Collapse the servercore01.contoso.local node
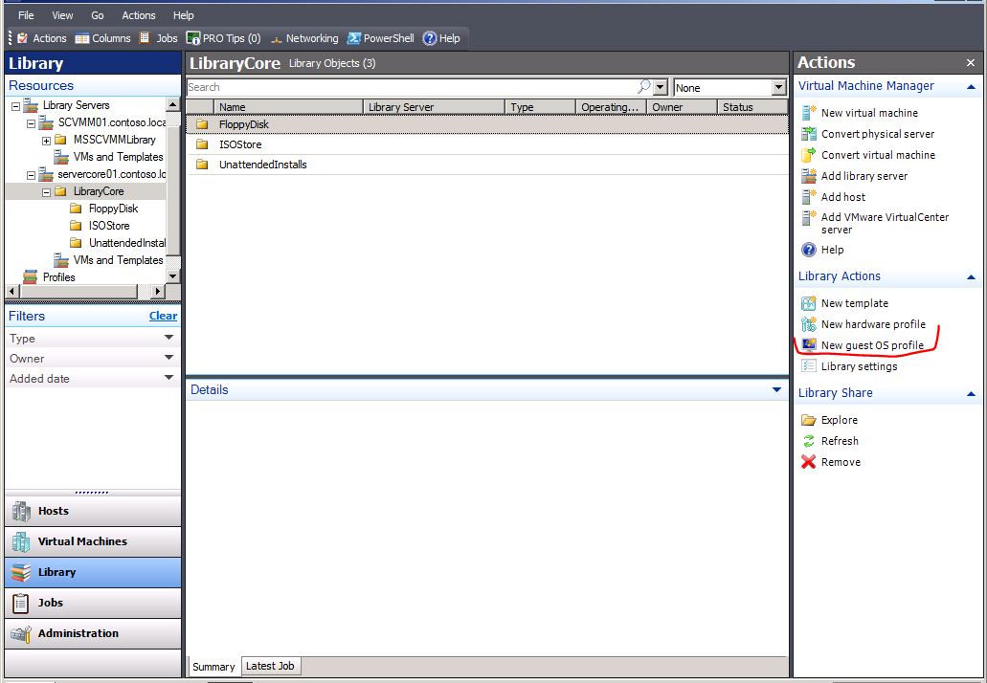This screenshot has height=683, width=987. 31,175
